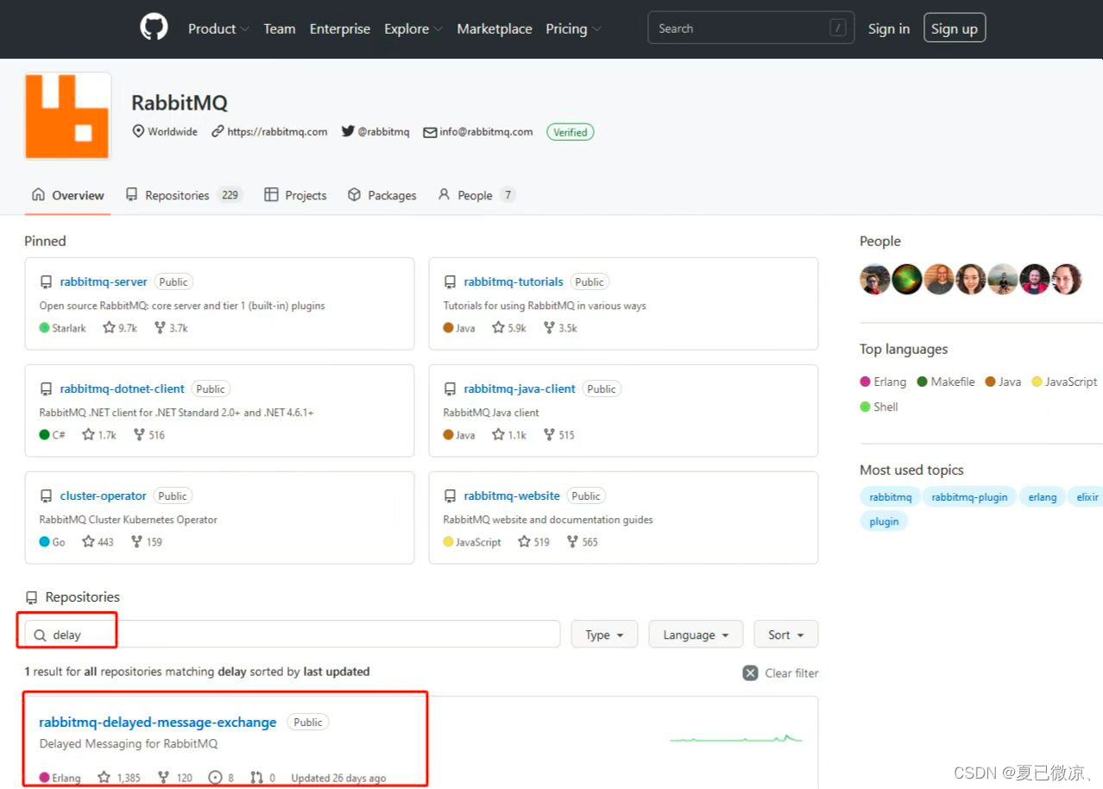Open the RabbitMQ orange organization avatar
The image size is (1103, 789).
click(67, 116)
